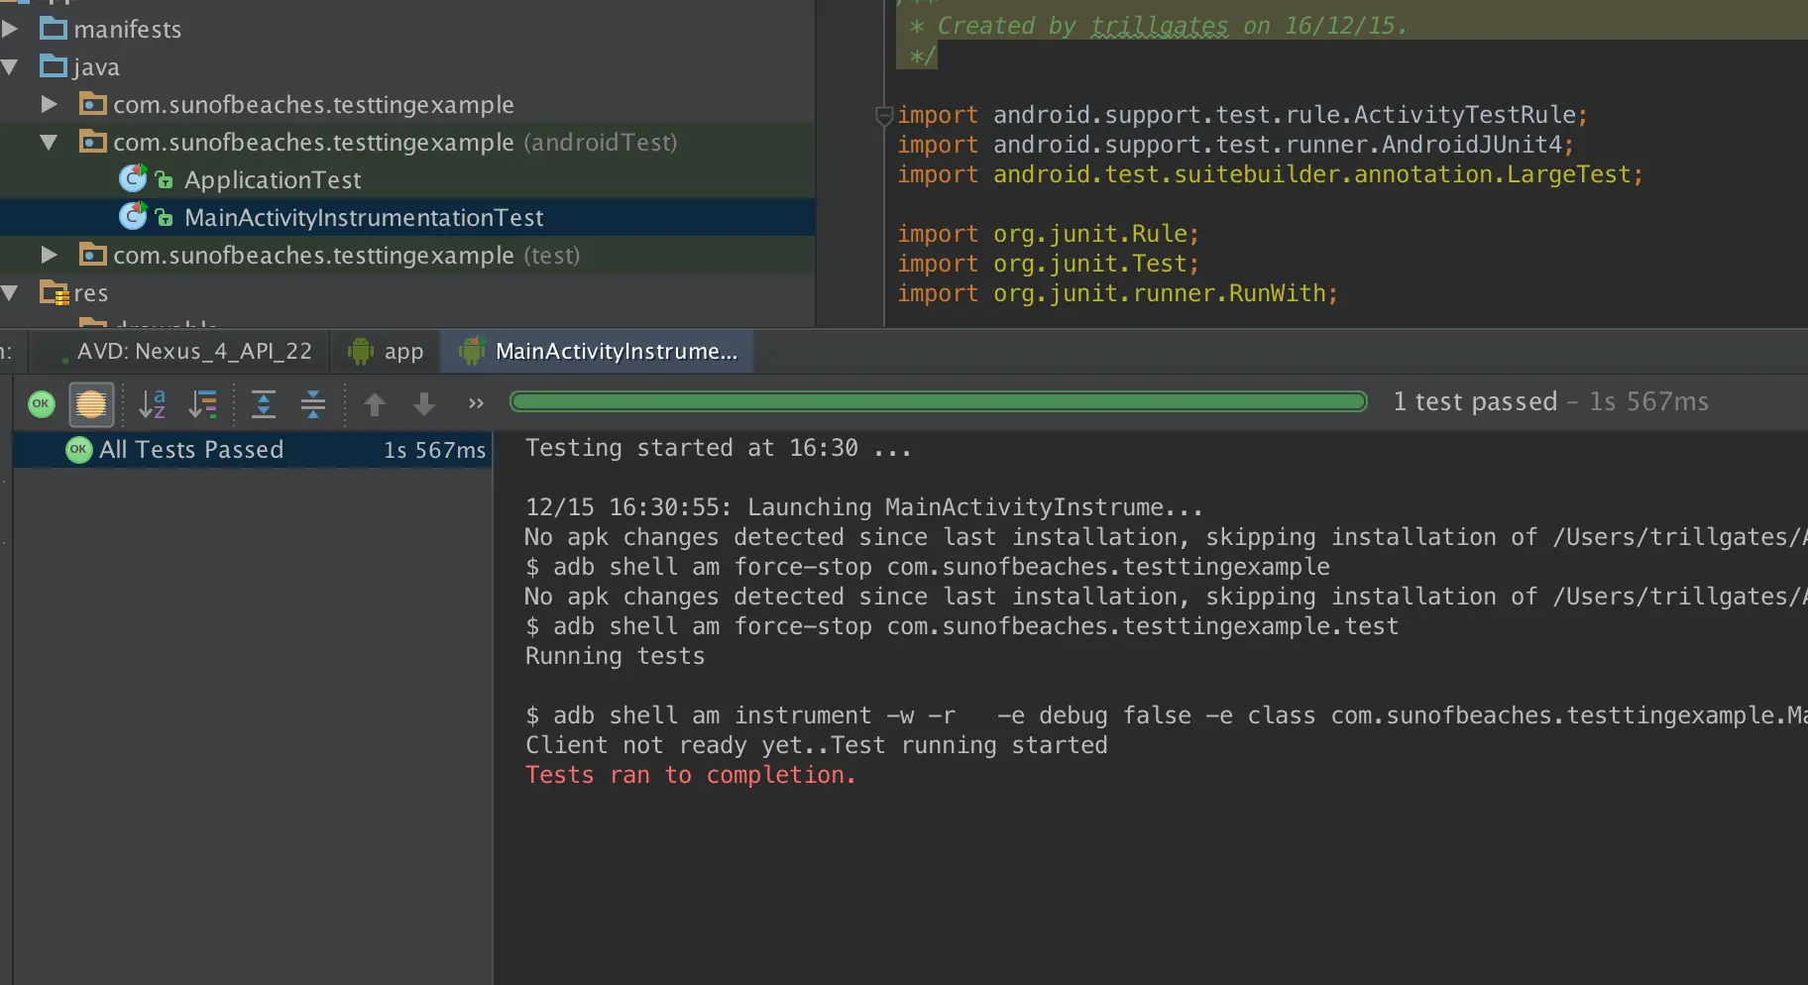1808x985 pixels.
Task: Click the 'adb shell am instrument' command line
Action: pos(1167,715)
